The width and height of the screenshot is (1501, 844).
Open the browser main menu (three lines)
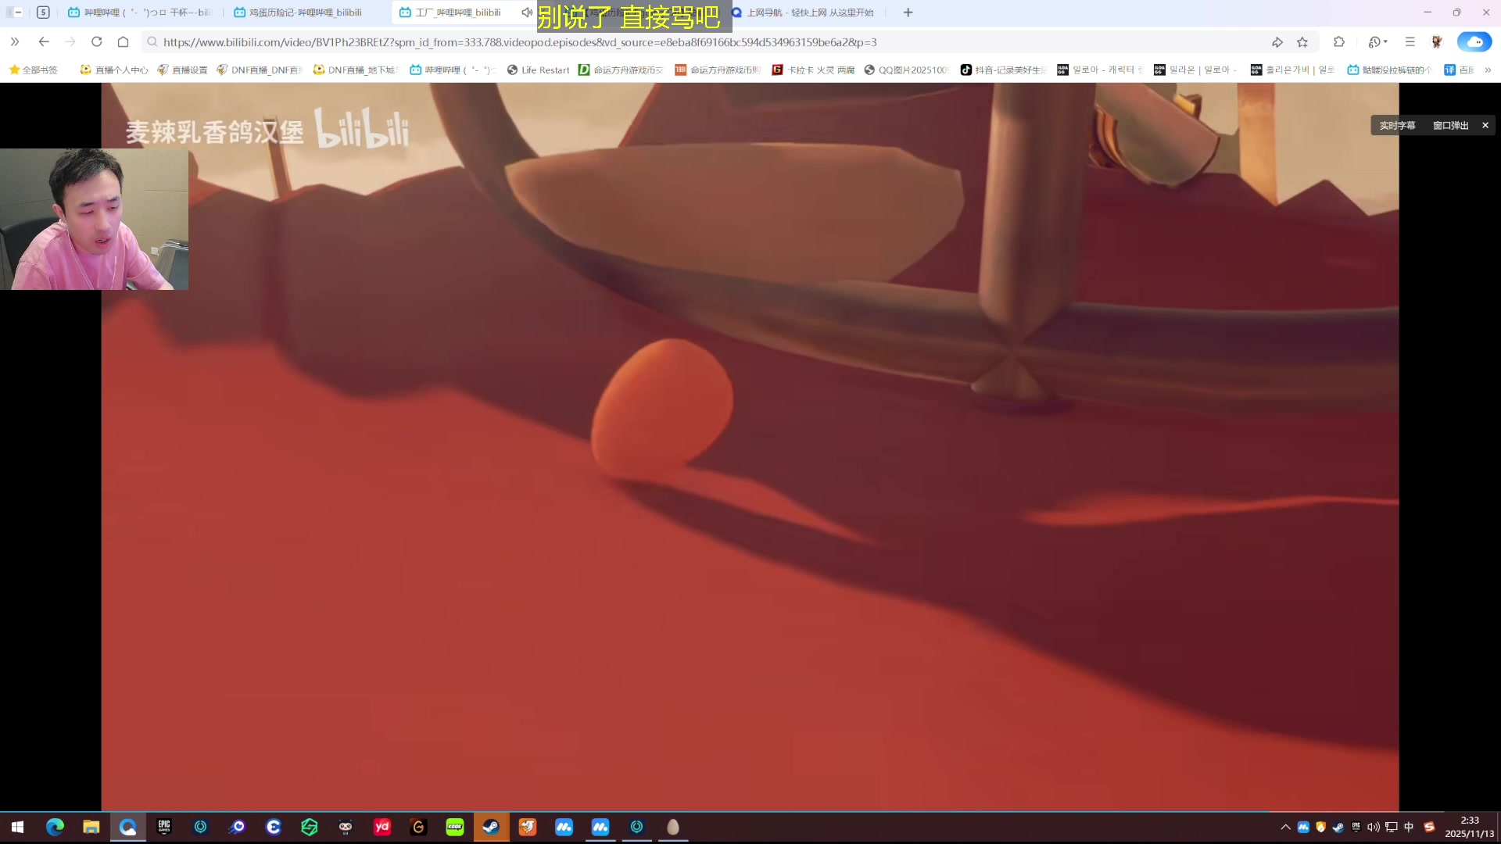pyautogui.click(x=1410, y=42)
